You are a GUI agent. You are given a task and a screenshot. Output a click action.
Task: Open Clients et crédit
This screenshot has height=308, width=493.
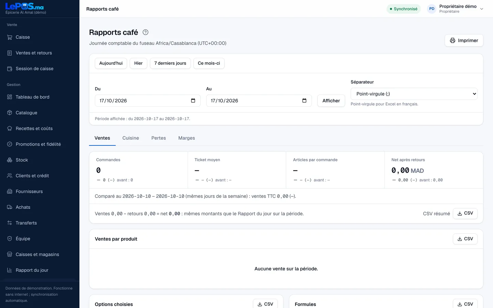[40, 176]
